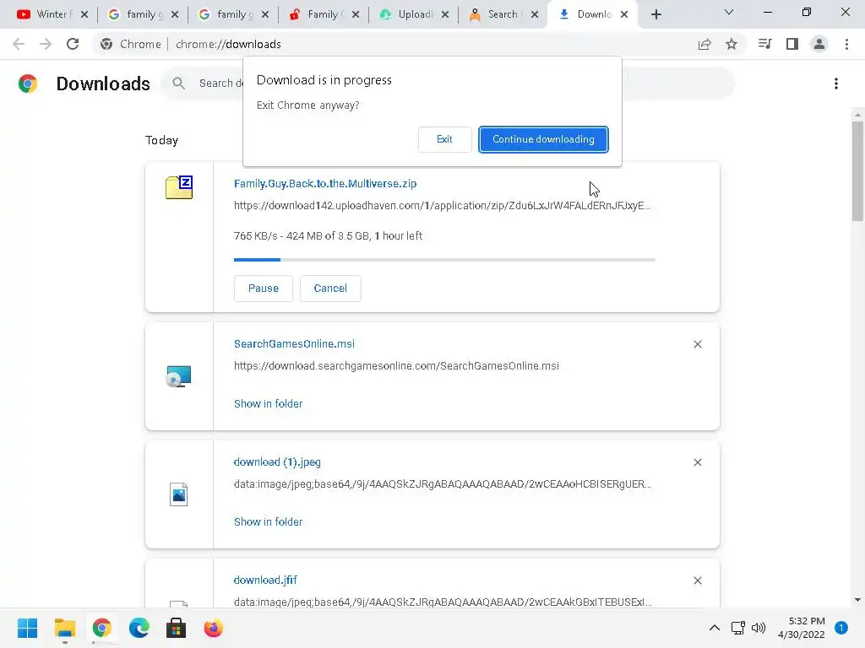Click Exit in the download dialog
This screenshot has height=648, width=865.
coord(444,139)
